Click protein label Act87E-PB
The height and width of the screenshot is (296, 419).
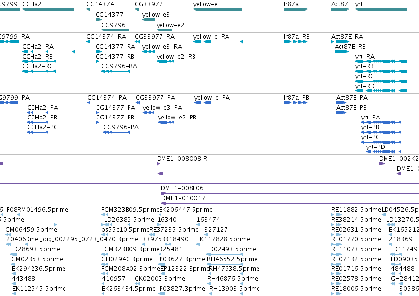tap(352, 108)
